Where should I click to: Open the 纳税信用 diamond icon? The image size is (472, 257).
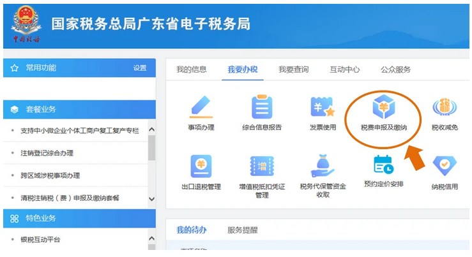tap(445, 166)
